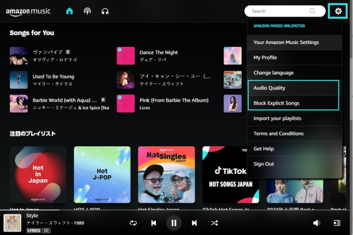Click the settings gear icon

coord(338,11)
